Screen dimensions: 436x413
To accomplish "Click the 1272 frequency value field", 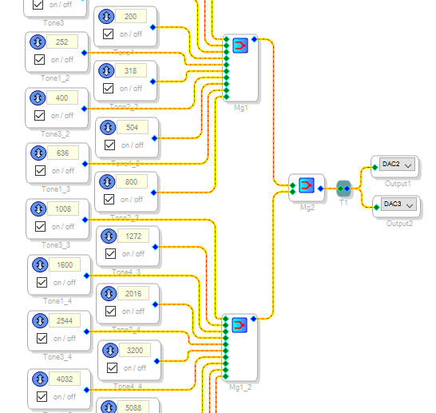I will (133, 236).
